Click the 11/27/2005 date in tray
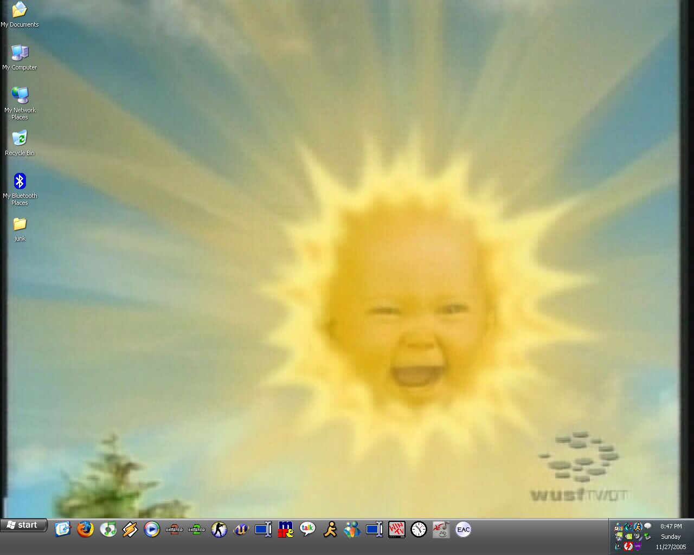694x555 pixels. coord(671,547)
